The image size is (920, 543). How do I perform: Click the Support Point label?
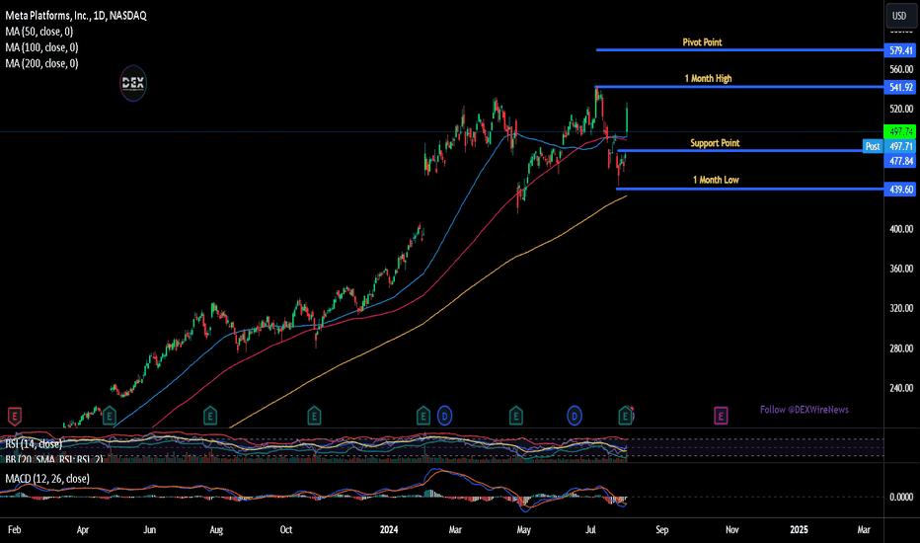tap(715, 143)
